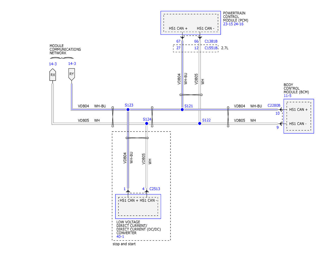
Task: Follow the 23-15 page reference link
Action: (228, 24)
